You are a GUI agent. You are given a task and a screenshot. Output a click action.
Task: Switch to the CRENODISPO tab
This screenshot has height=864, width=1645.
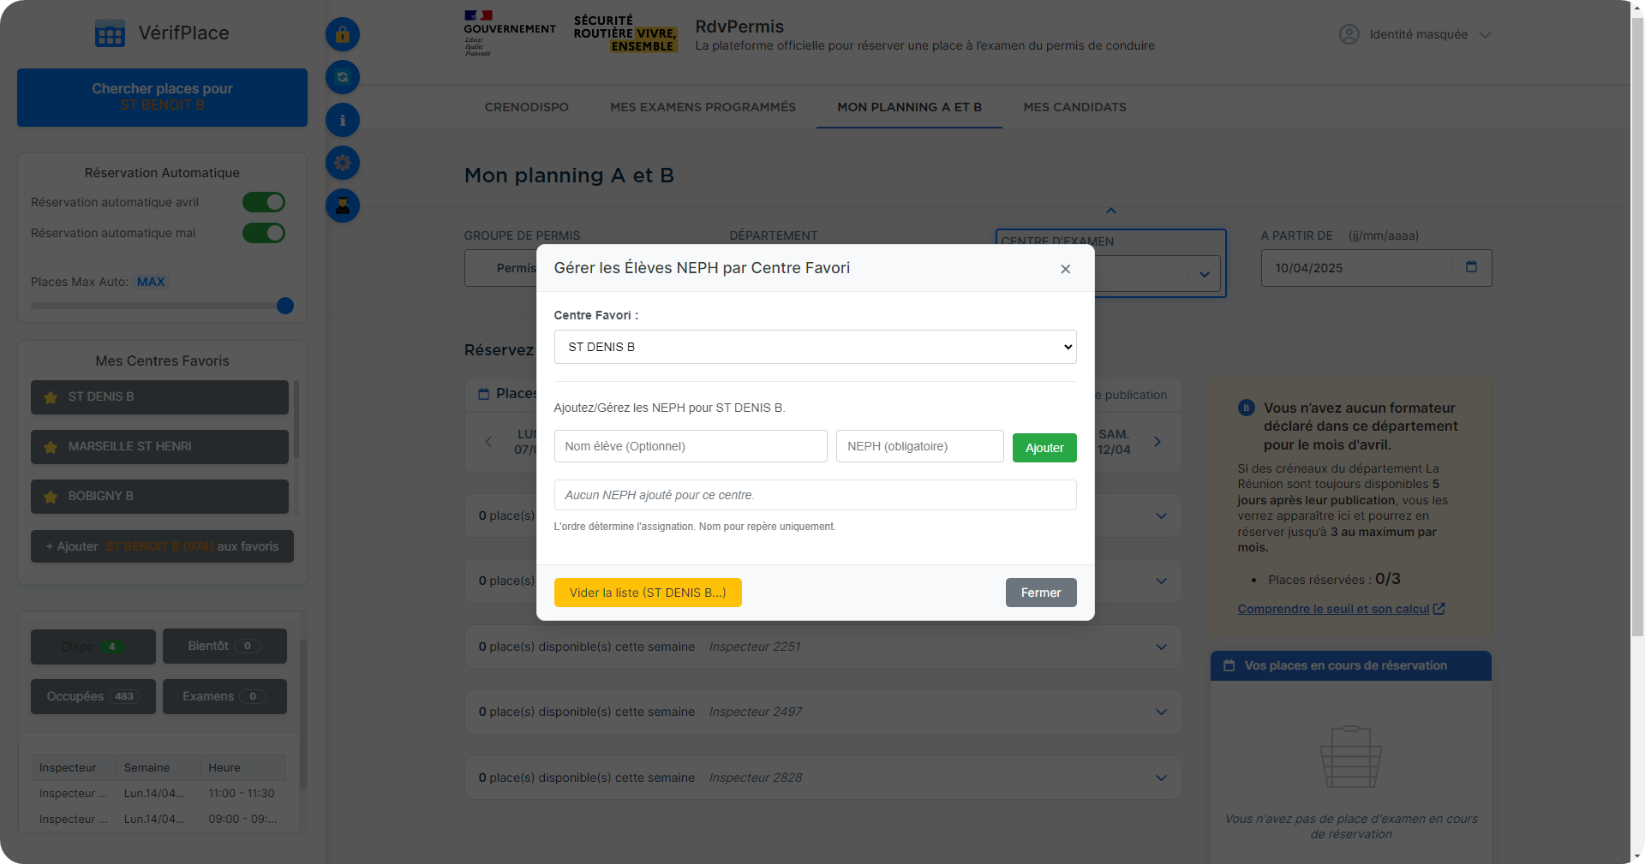click(x=526, y=107)
